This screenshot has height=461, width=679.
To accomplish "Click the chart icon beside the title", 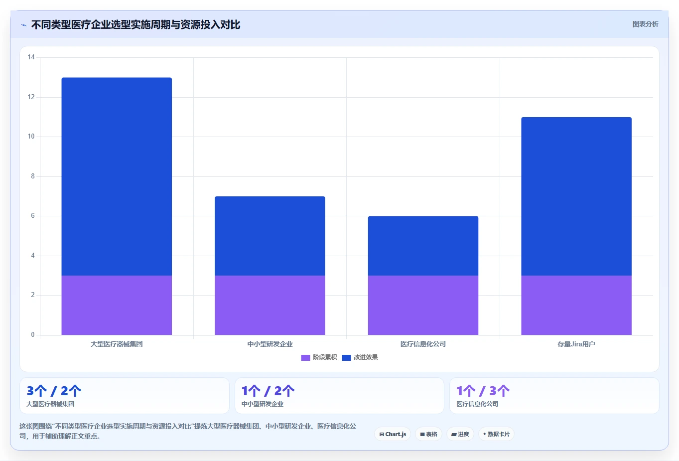I will point(24,25).
